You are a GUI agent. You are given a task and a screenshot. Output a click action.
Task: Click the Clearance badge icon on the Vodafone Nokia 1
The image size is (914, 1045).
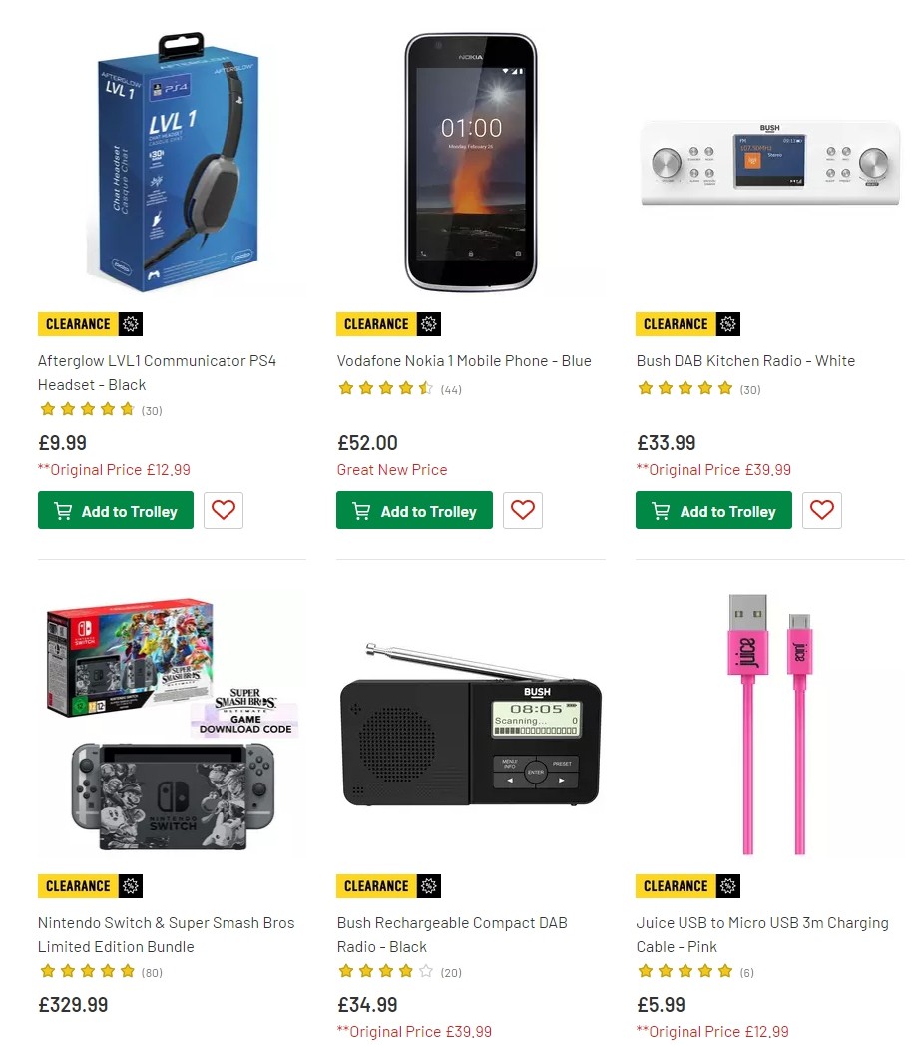(429, 323)
